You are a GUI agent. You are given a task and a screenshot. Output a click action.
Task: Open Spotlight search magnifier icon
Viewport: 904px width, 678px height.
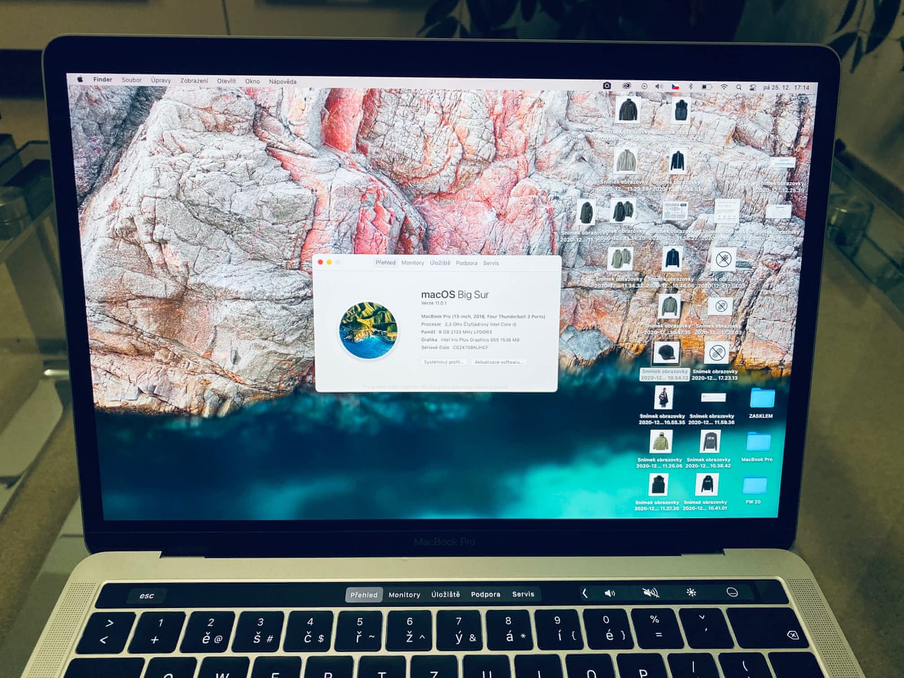pyautogui.click(x=739, y=87)
